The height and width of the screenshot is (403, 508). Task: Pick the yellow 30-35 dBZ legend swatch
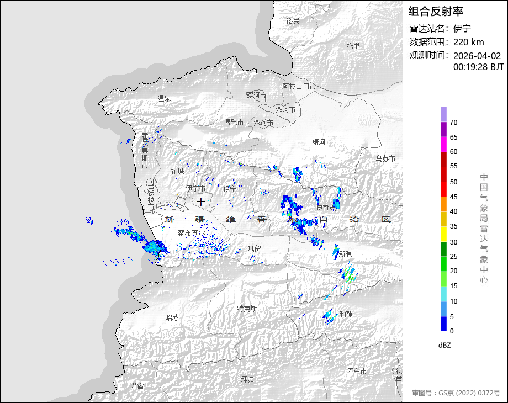[443, 234]
